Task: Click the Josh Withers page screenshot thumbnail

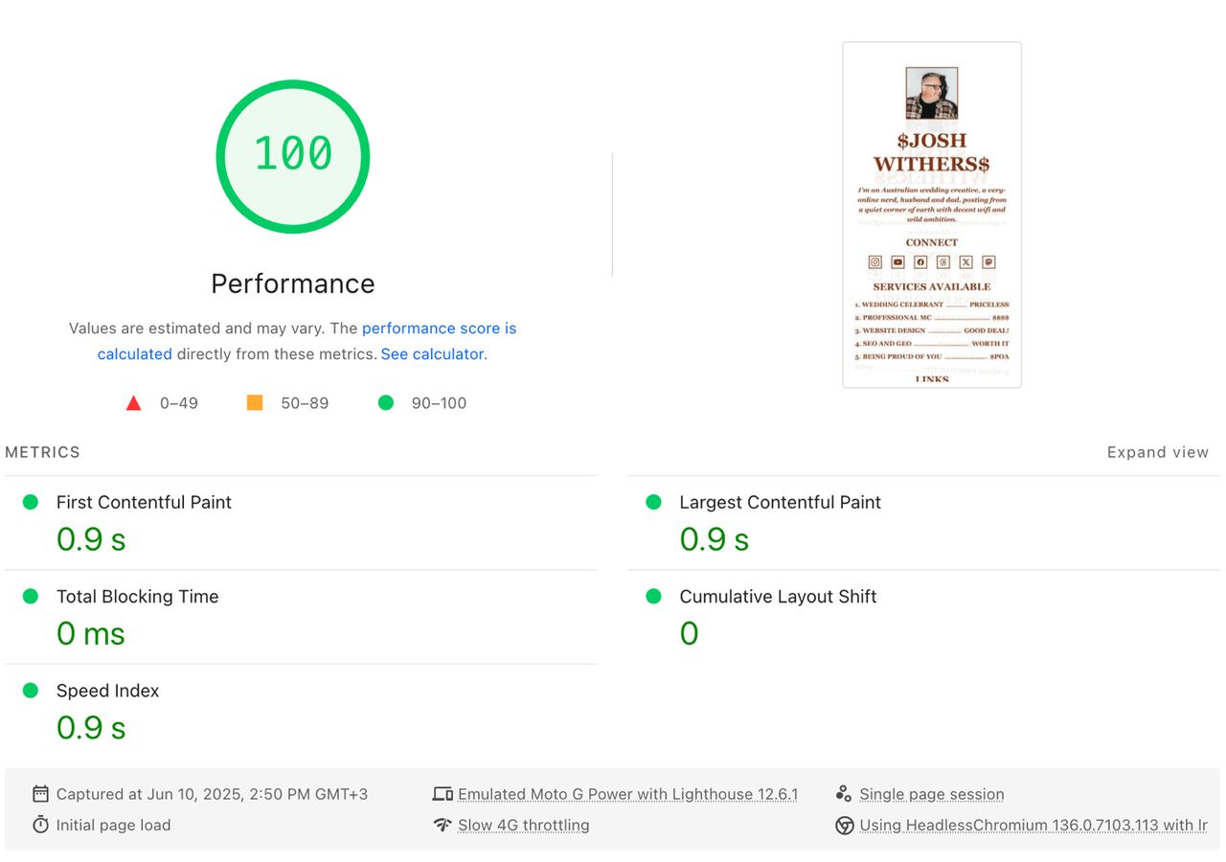Action: [932, 215]
